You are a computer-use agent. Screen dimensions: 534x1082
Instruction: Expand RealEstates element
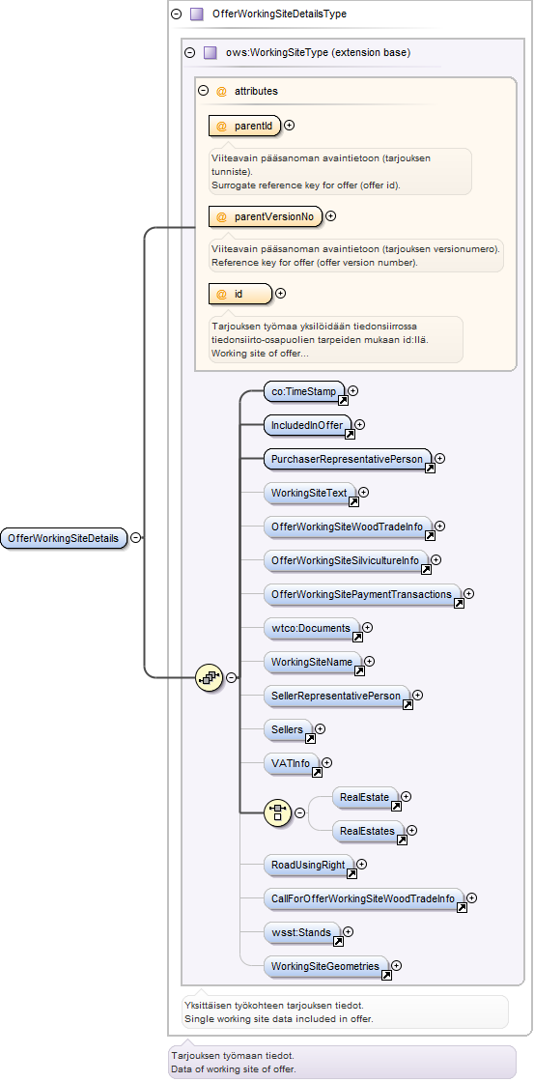411,830
